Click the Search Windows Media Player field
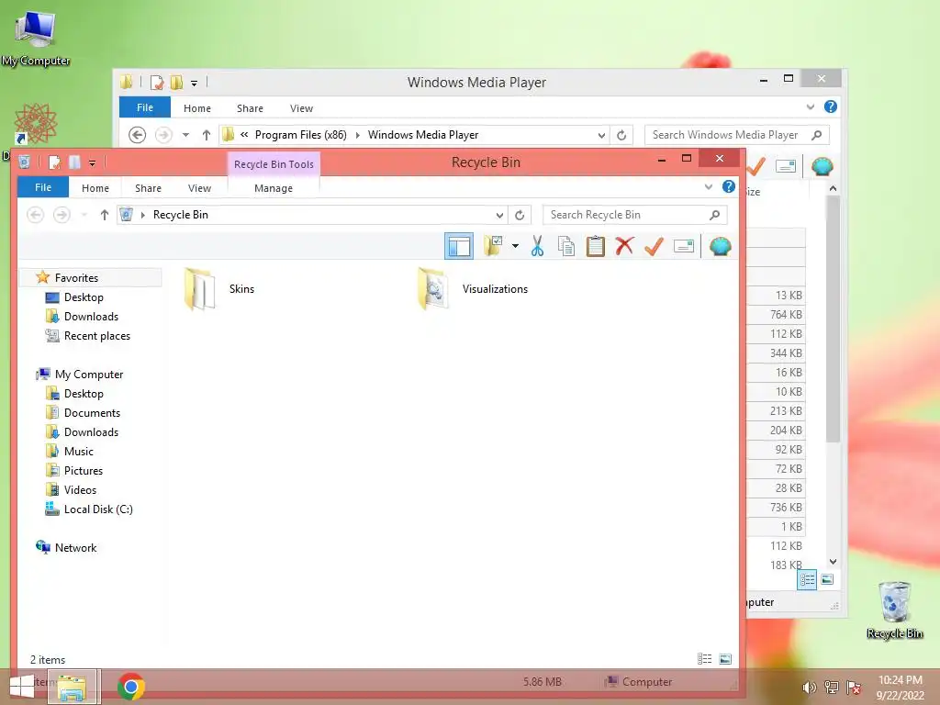The width and height of the screenshot is (940, 705). pos(737,135)
